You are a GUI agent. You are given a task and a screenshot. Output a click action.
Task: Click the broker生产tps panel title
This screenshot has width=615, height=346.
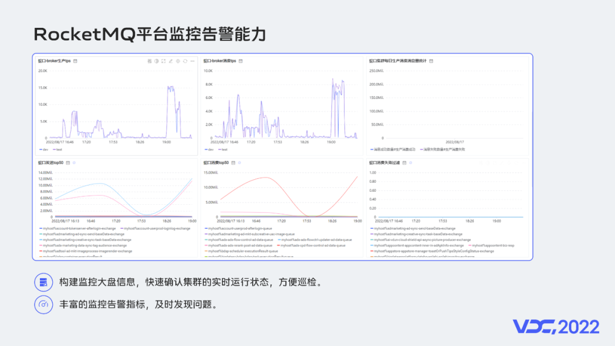[x=55, y=61]
